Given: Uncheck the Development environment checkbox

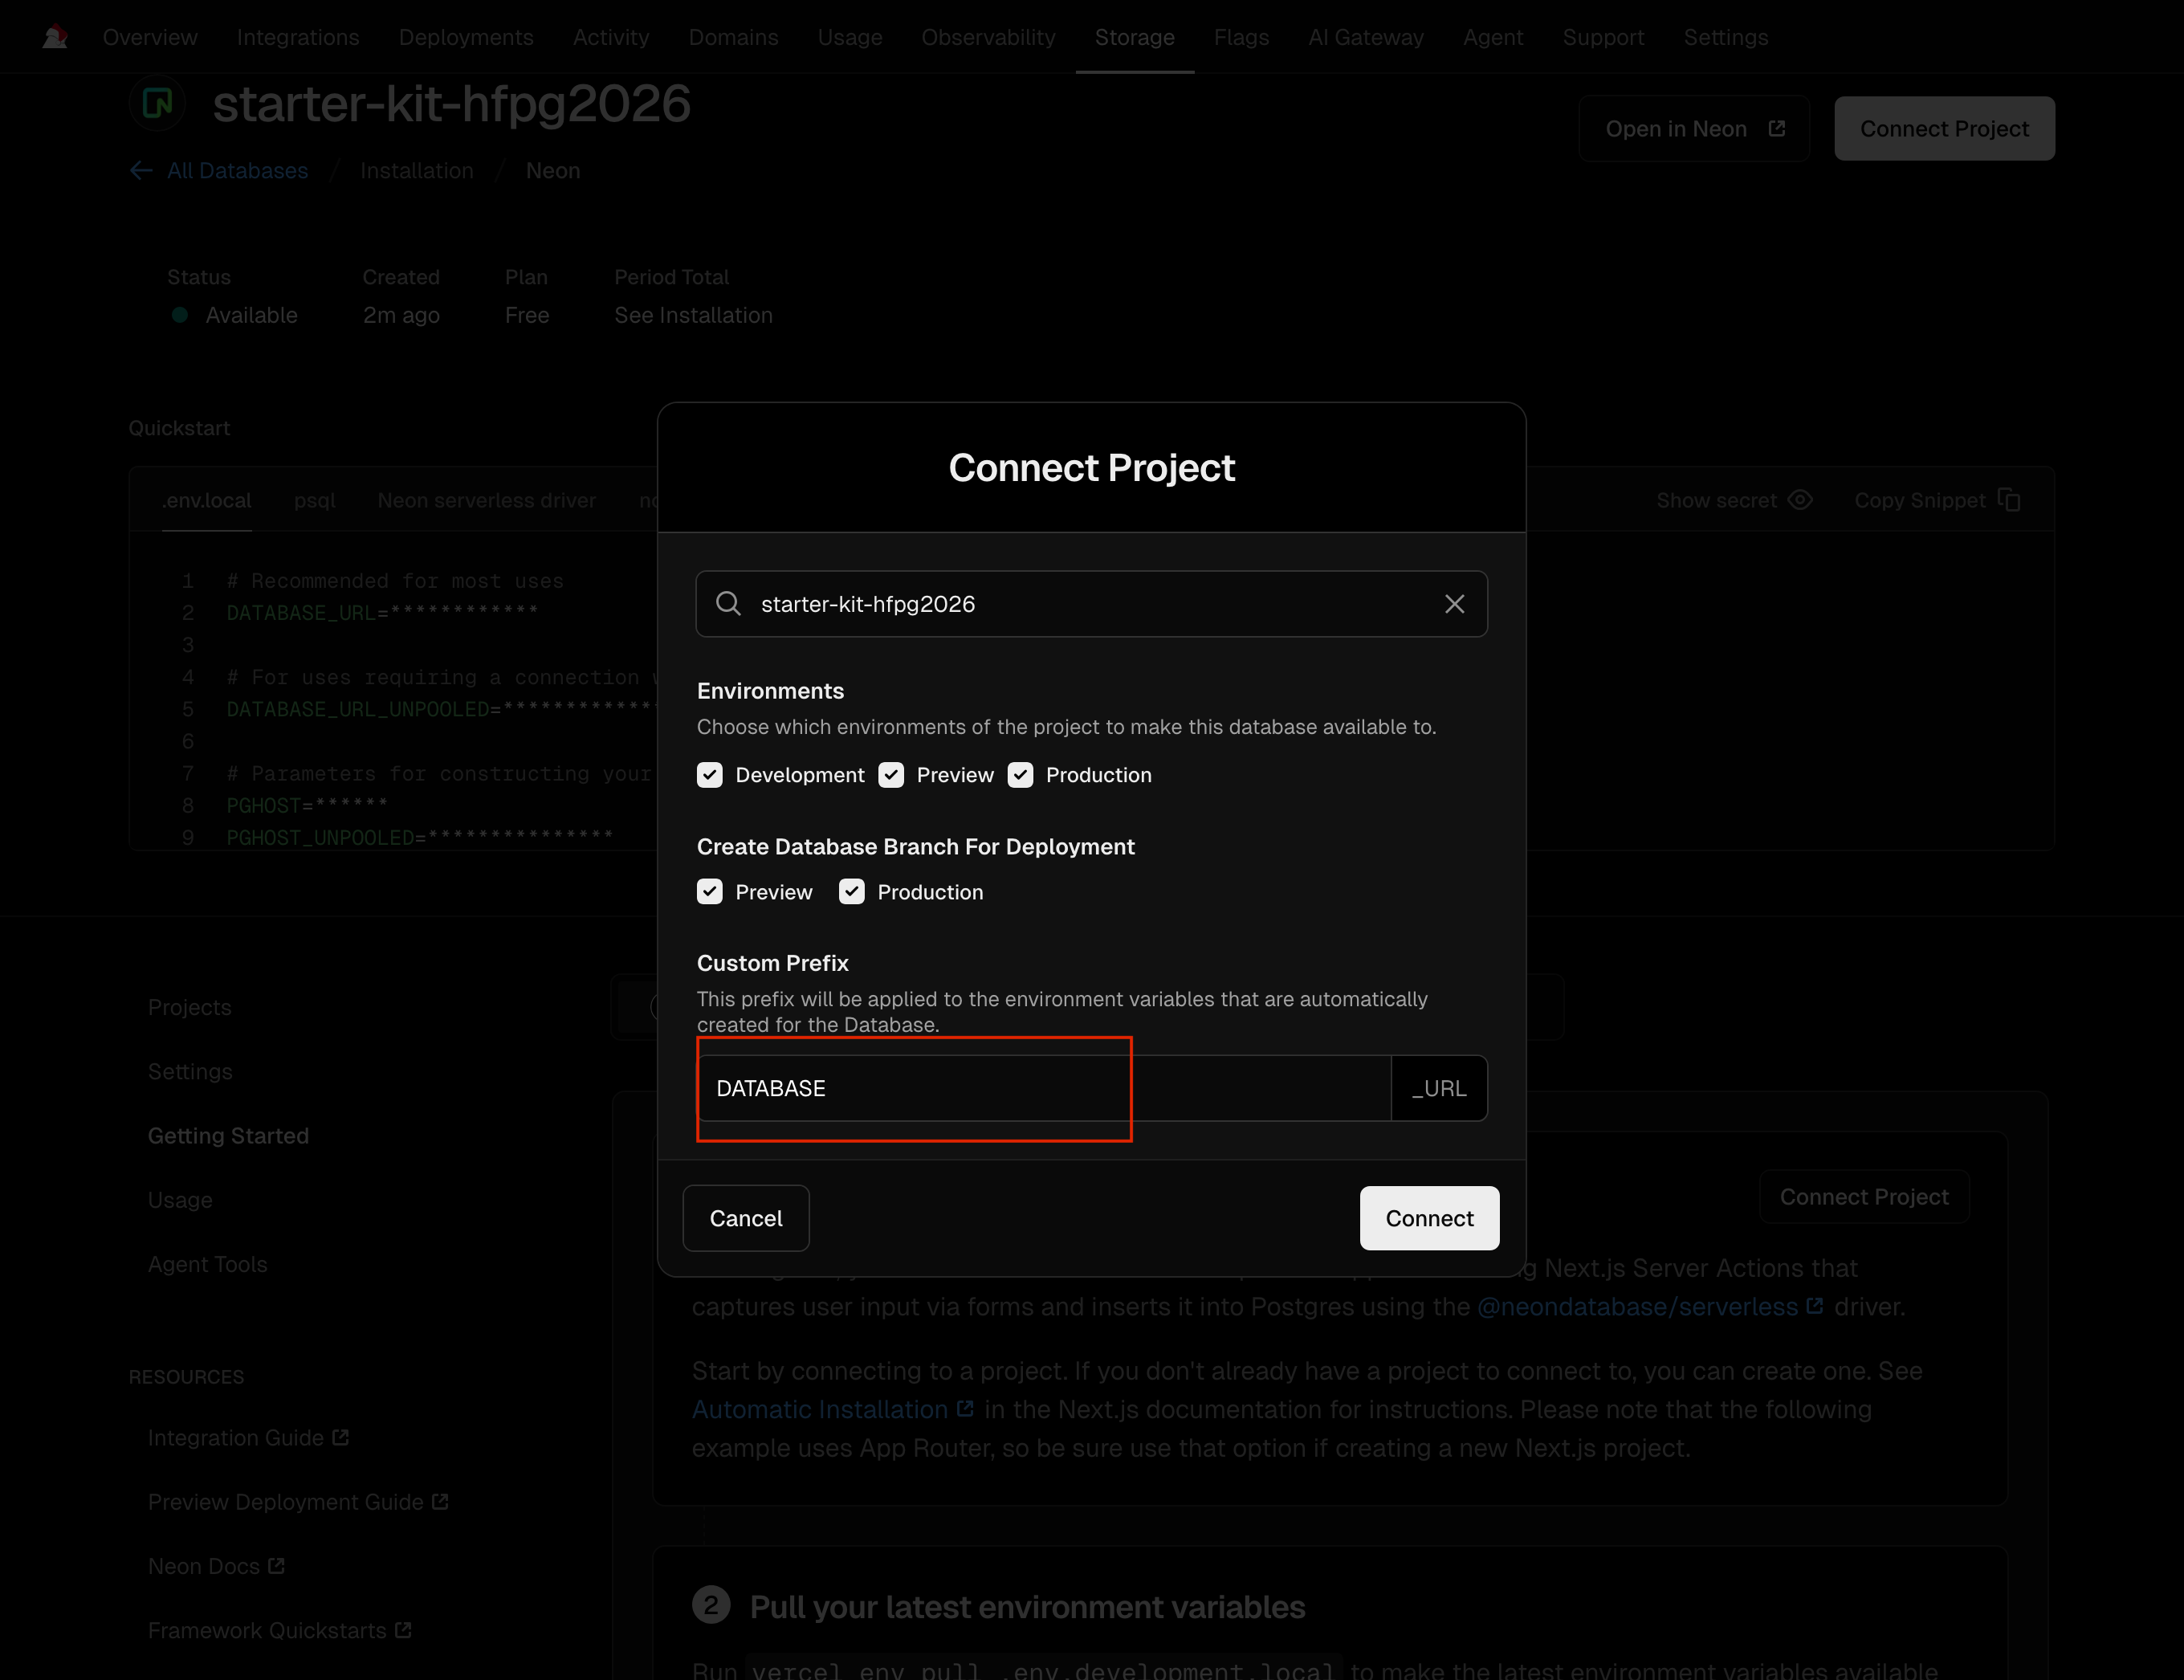Looking at the screenshot, I should point(710,775).
